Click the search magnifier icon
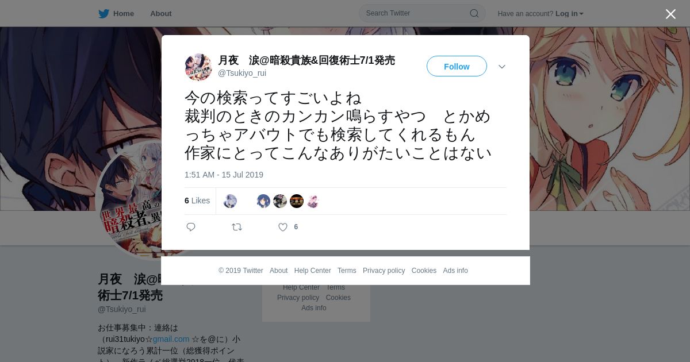690x362 pixels. click(x=474, y=13)
